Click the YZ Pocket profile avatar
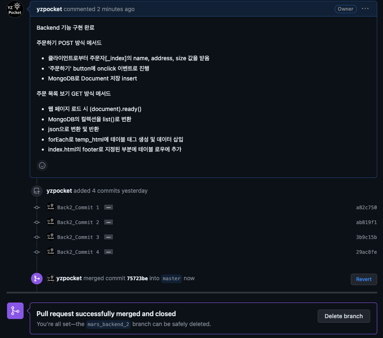Viewport: 383px width, 338px height. [14, 9]
